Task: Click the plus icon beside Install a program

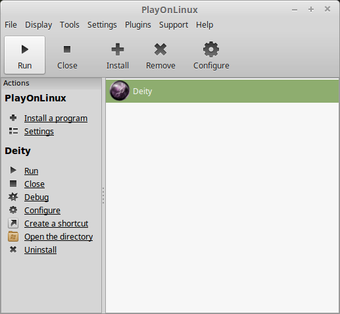Action: coord(13,118)
